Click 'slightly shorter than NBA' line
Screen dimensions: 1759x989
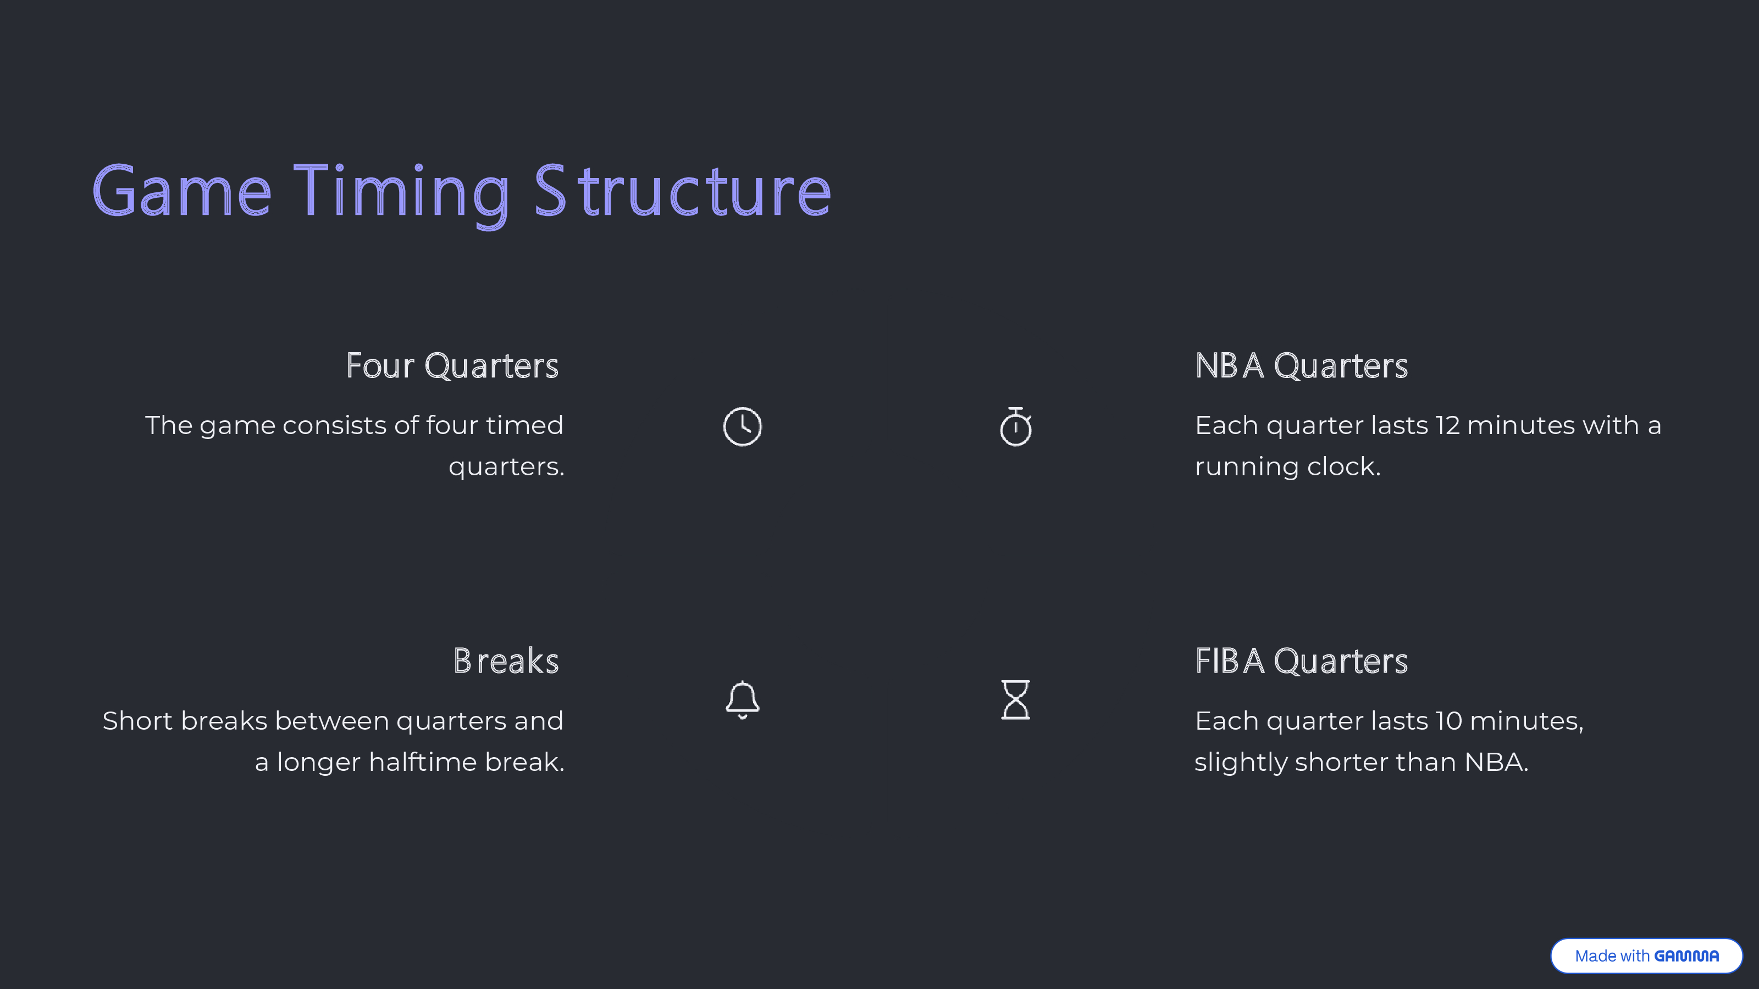(x=1362, y=762)
